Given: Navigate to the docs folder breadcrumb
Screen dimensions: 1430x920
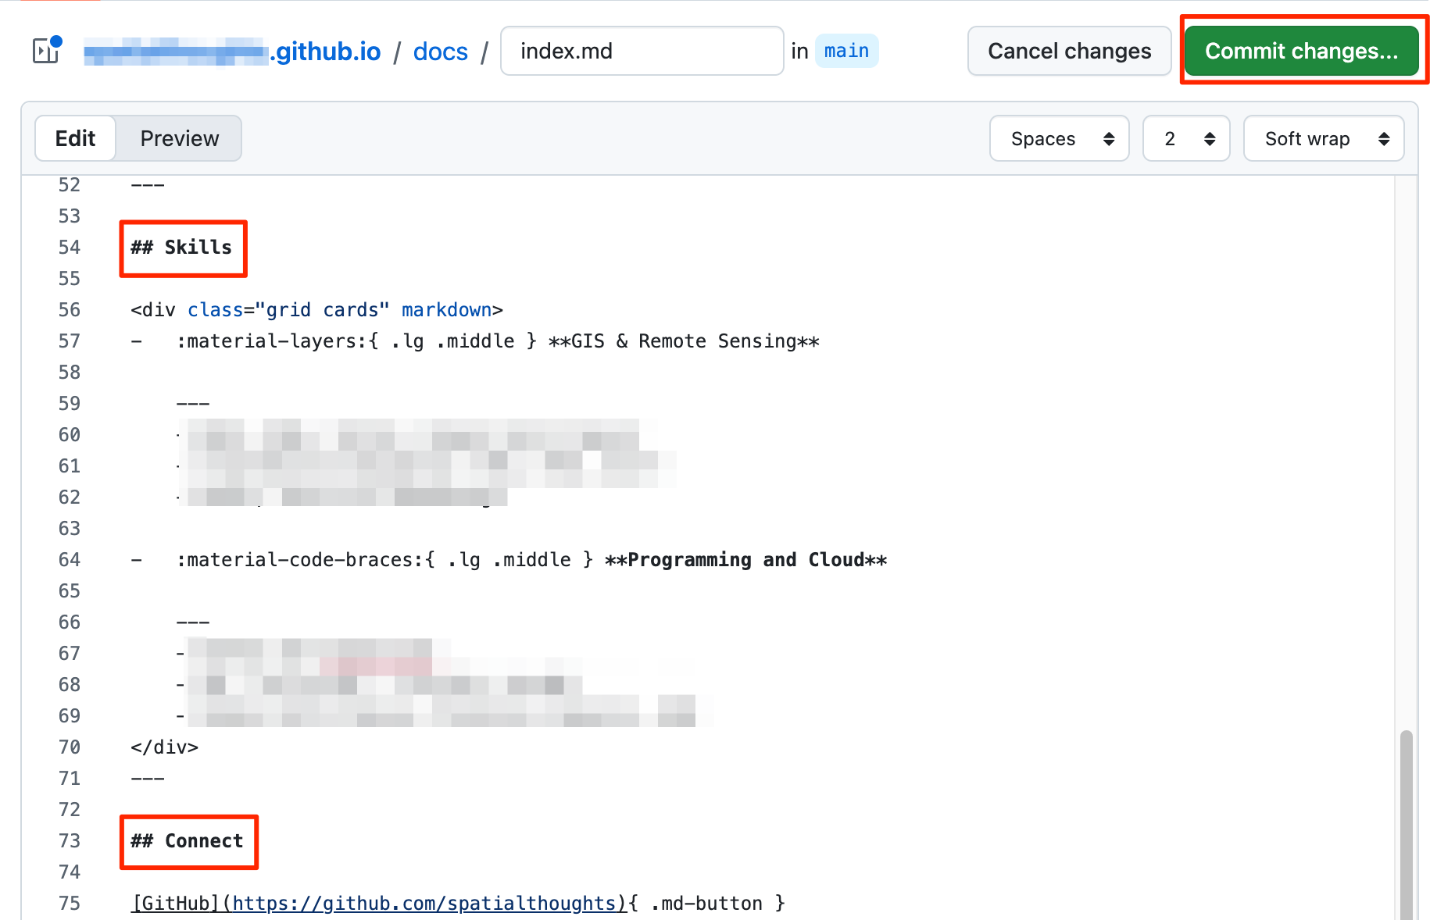Looking at the screenshot, I should pos(440,52).
